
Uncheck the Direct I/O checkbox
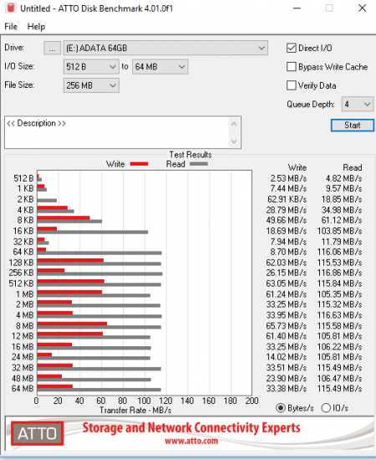pyautogui.click(x=292, y=48)
